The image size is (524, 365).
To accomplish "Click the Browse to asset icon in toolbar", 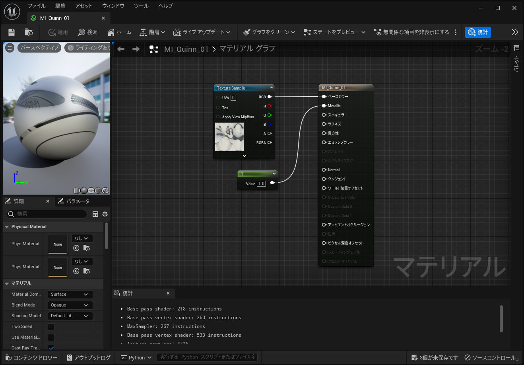I will [29, 32].
